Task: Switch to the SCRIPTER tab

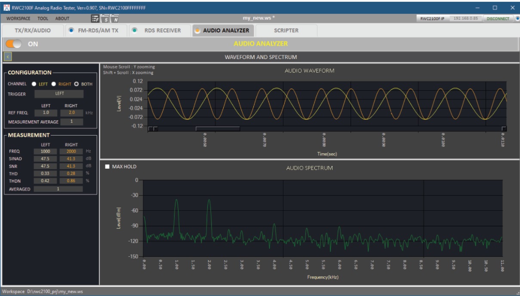Action: coord(286,31)
